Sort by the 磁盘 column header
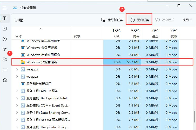The image size is (196, 130). (x=151, y=33)
